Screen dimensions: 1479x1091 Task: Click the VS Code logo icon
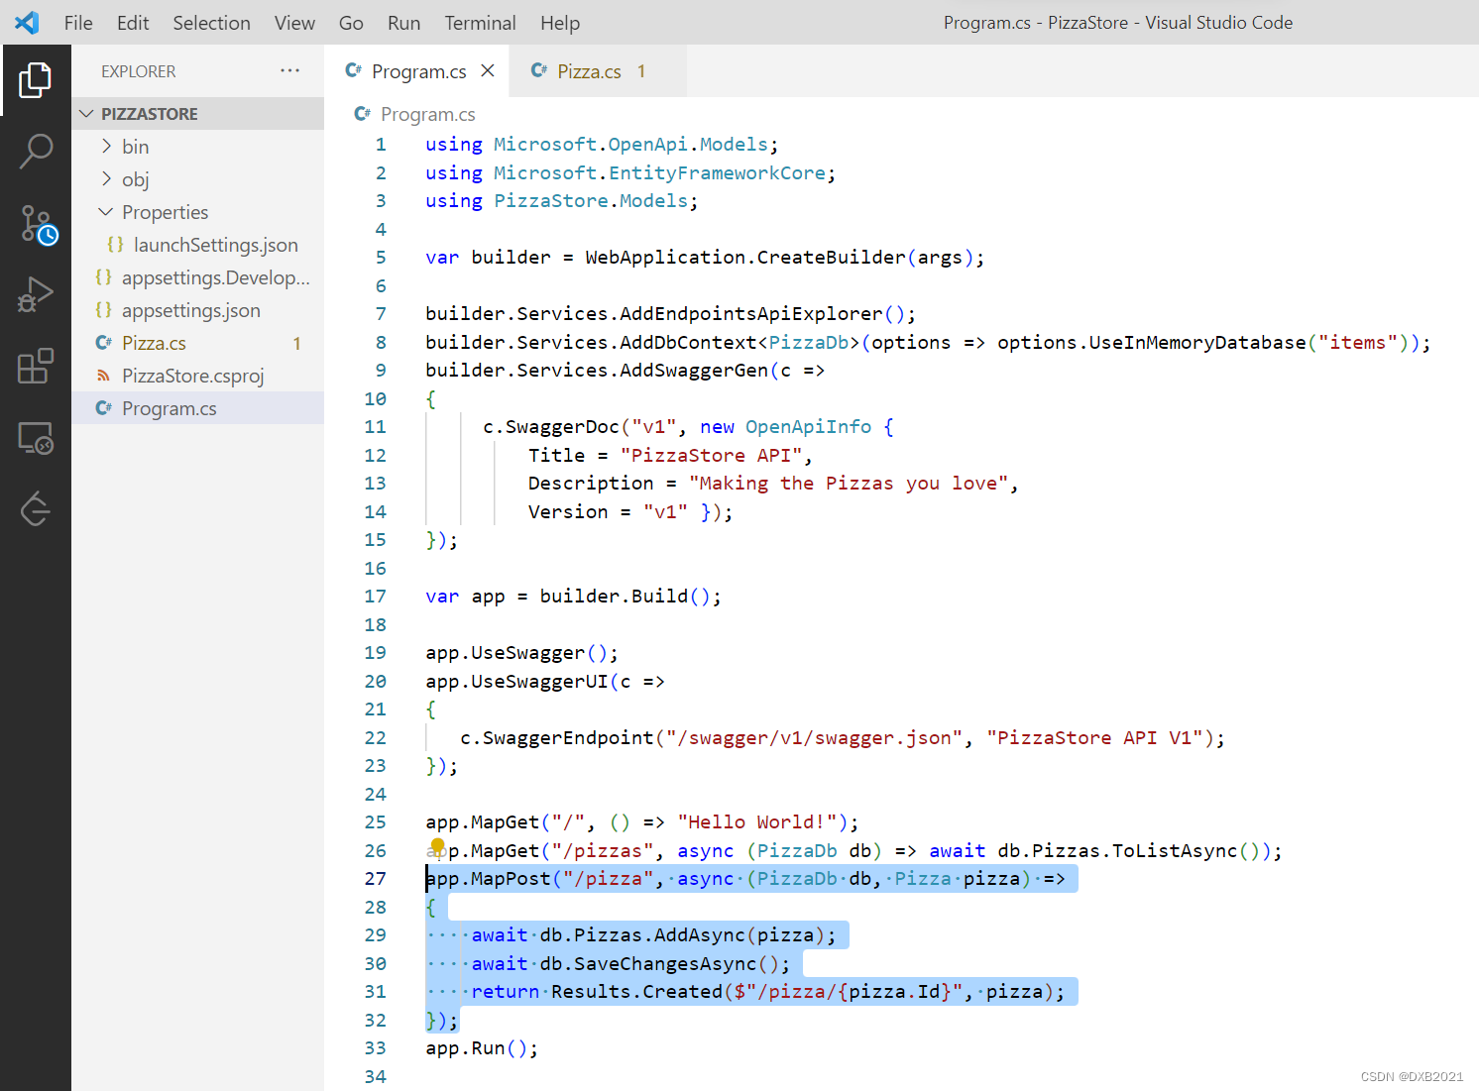pos(27,22)
